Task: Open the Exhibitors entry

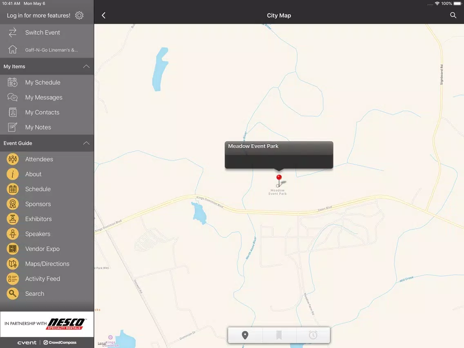Action: click(x=47, y=219)
